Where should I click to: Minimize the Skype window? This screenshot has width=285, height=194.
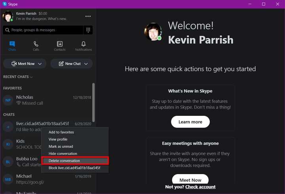tap(250, 4)
